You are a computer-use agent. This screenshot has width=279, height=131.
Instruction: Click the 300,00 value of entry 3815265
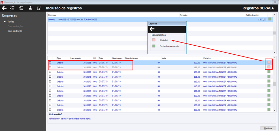[x=197, y=63]
